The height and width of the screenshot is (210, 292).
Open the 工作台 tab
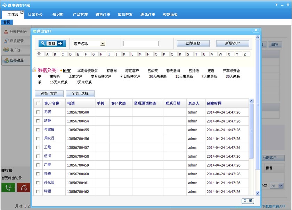pyautogui.click(x=13, y=15)
